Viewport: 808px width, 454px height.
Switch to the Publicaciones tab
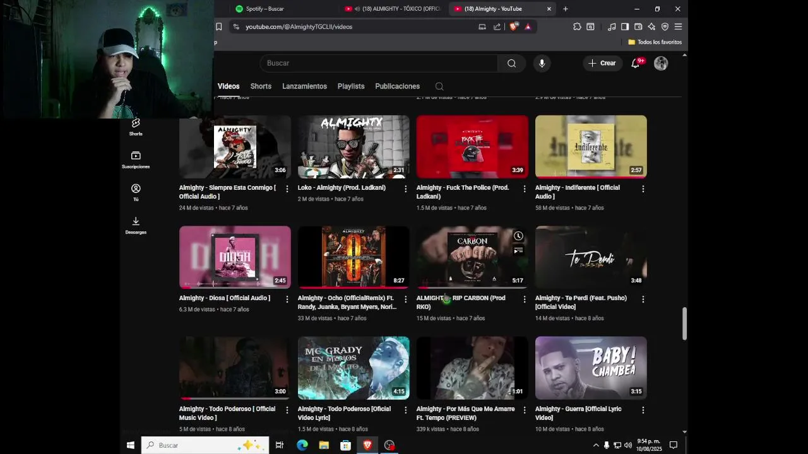click(x=397, y=86)
